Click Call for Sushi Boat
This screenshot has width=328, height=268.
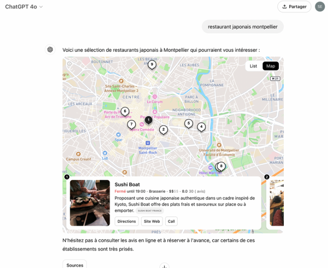pos(171,221)
